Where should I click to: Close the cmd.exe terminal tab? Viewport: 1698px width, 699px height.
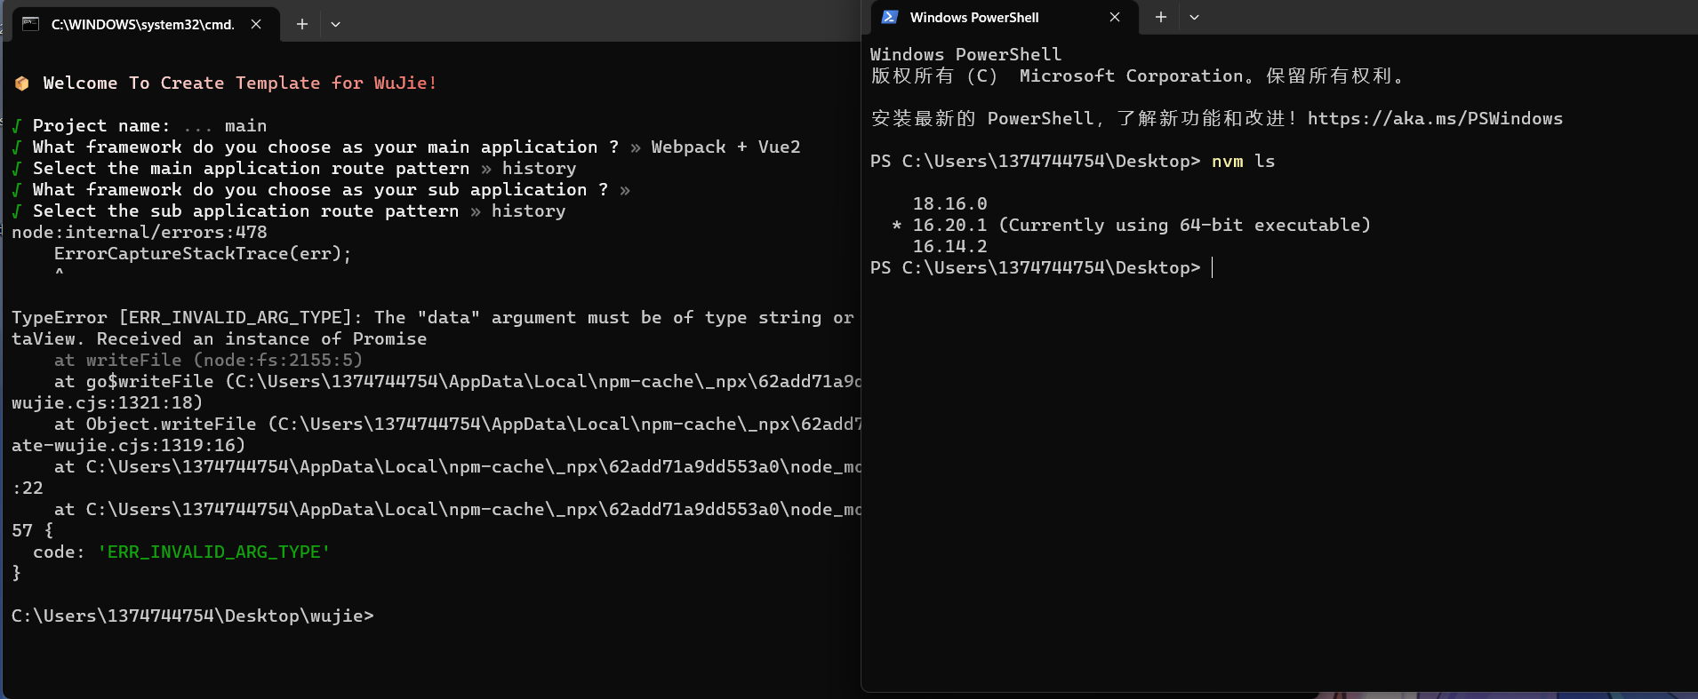[256, 24]
